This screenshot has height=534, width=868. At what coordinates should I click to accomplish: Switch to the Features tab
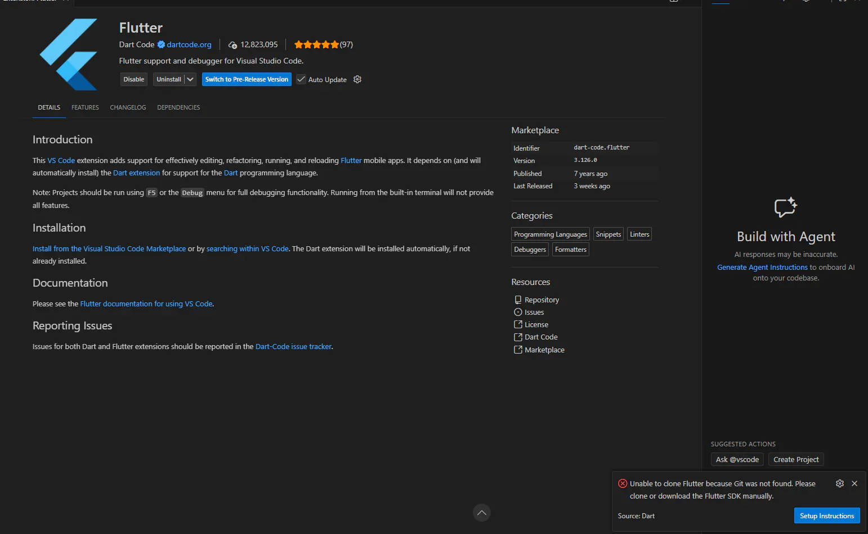tap(85, 107)
